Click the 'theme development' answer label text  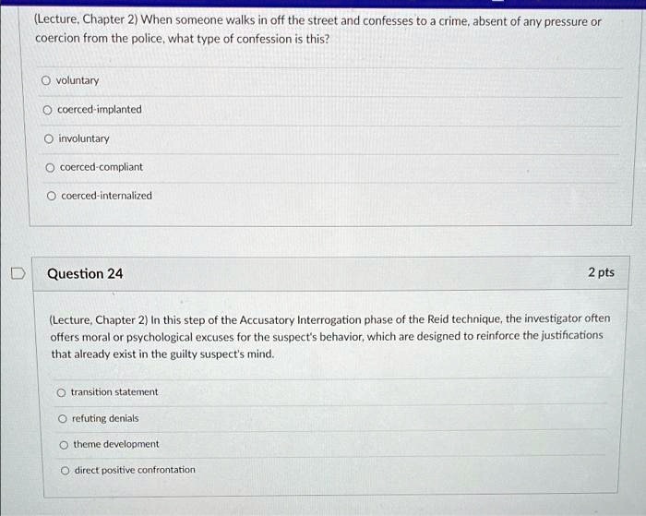click(115, 444)
